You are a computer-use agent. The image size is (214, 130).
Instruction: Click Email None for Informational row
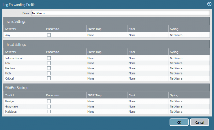tap(132, 58)
